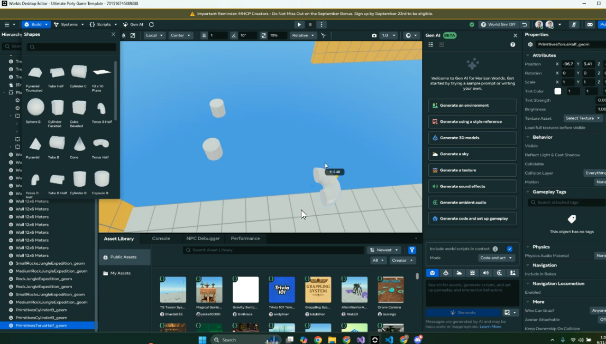
Task: Stop the preview with the Stop button
Action: pos(310,24)
